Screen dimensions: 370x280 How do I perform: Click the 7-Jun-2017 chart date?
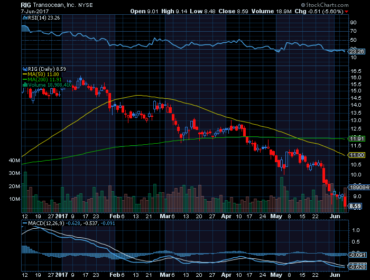pos(35,11)
